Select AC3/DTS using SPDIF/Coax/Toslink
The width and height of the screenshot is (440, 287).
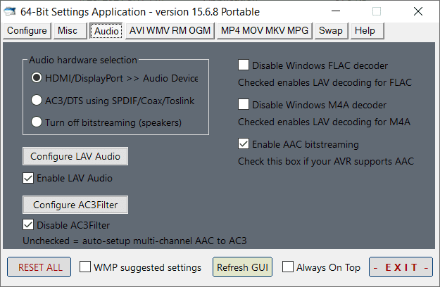(x=37, y=101)
